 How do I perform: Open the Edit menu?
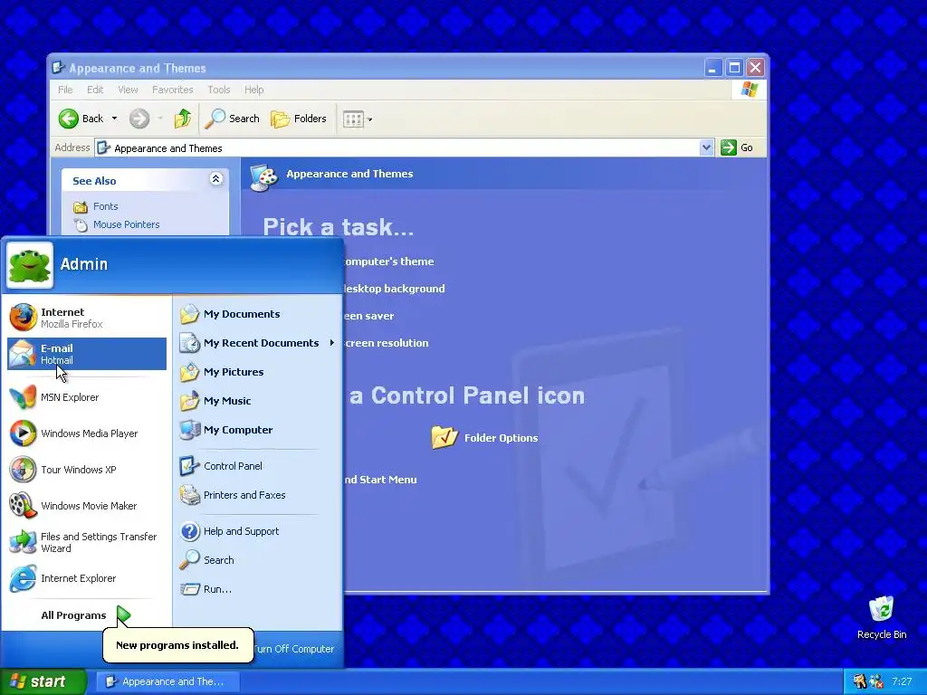coord(95,90)
